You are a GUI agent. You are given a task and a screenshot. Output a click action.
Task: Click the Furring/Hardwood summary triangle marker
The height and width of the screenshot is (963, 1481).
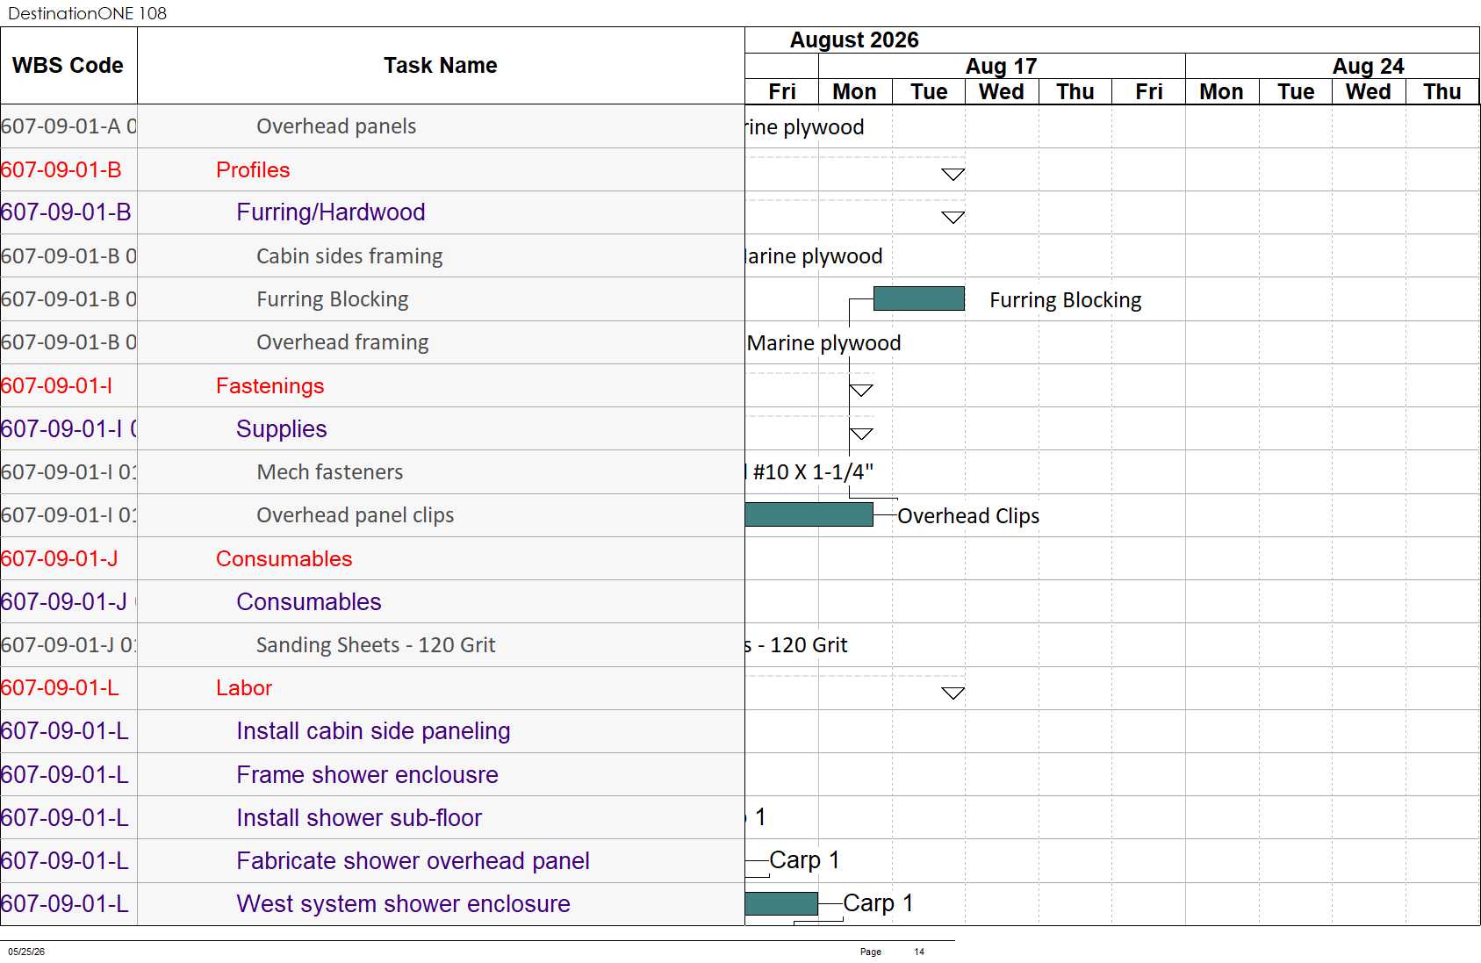pyautogui.click(x=953, y=217)
